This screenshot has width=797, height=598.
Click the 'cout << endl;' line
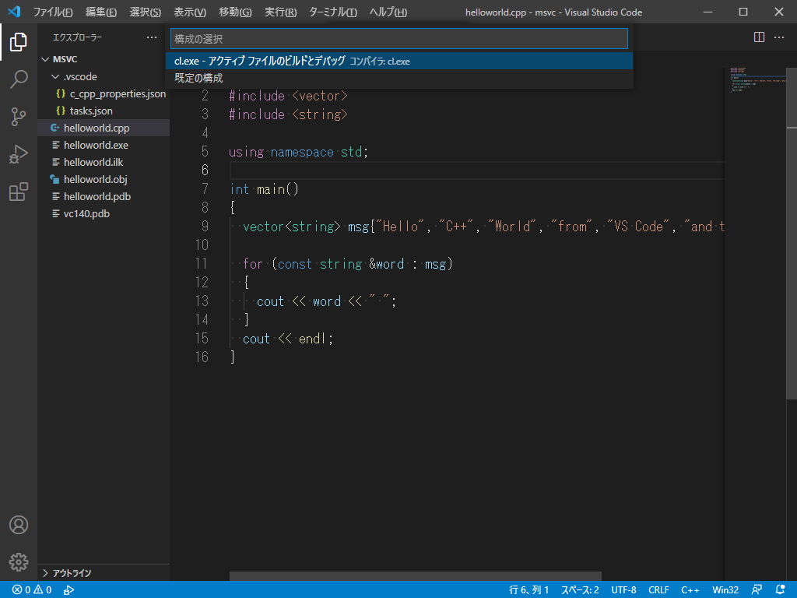(288, 339)
